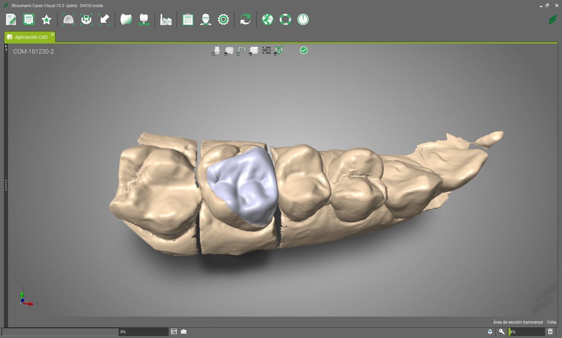
Task: Open the settings gear in top toolbar
Action: (223, 19)
